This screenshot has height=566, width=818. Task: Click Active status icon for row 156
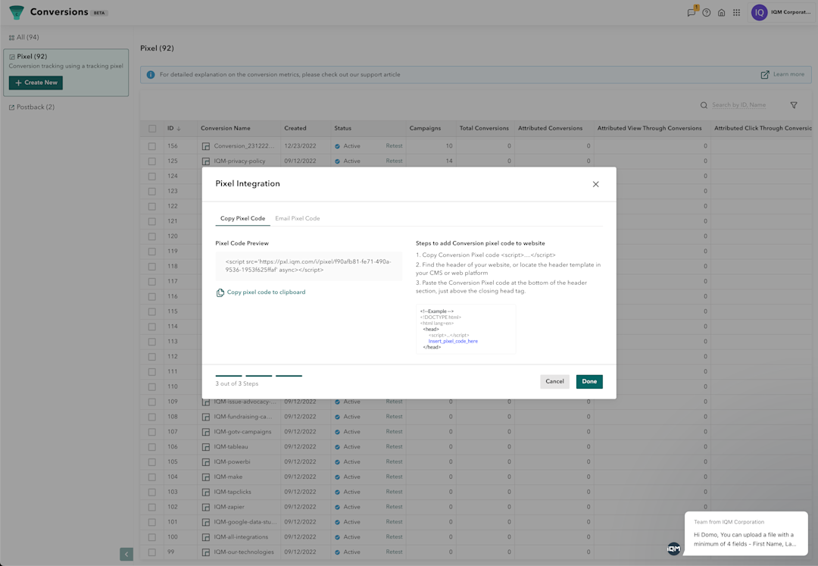(338, 146)
